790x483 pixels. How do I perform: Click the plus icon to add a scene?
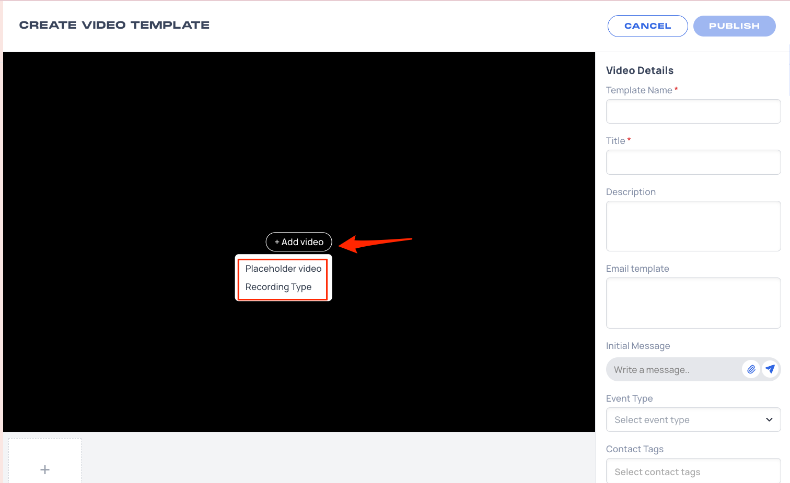[45, 469]
